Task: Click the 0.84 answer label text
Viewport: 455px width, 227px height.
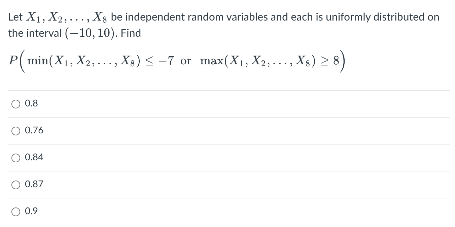Action: pos(34,157)
